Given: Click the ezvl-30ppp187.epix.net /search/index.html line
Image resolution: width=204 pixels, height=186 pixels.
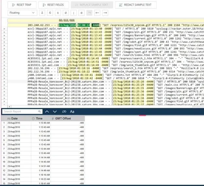Looking at the screenshot, I should [x=106, y=55].
